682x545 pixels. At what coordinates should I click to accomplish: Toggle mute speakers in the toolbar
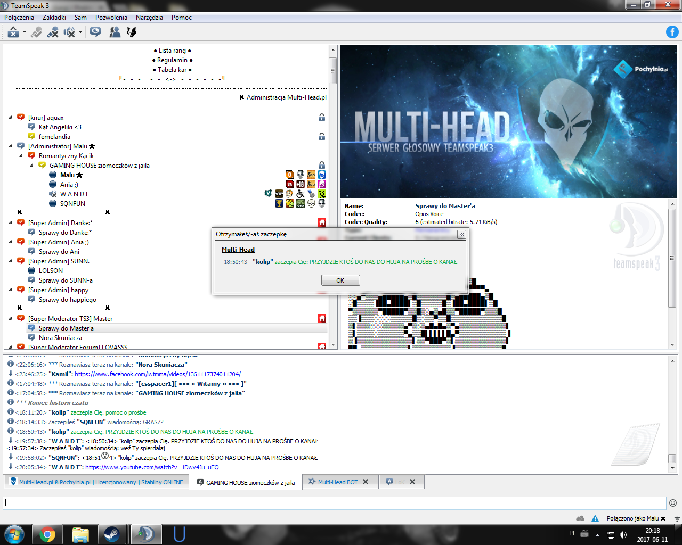(69, 32)
